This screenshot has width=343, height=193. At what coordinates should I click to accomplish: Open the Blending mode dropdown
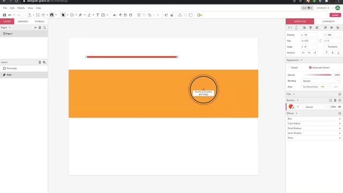pyautogui.click(x=321, y=81)
